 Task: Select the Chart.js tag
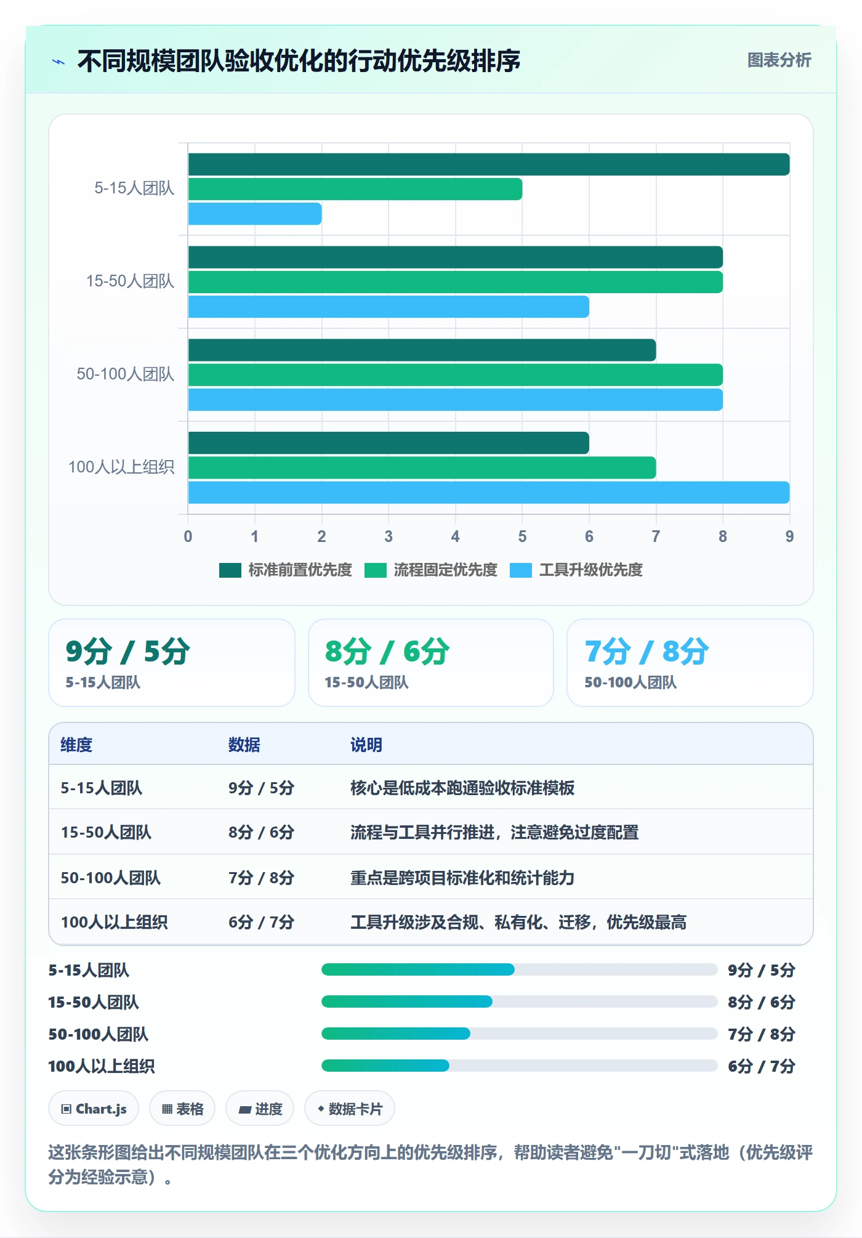coord(94,1109)
